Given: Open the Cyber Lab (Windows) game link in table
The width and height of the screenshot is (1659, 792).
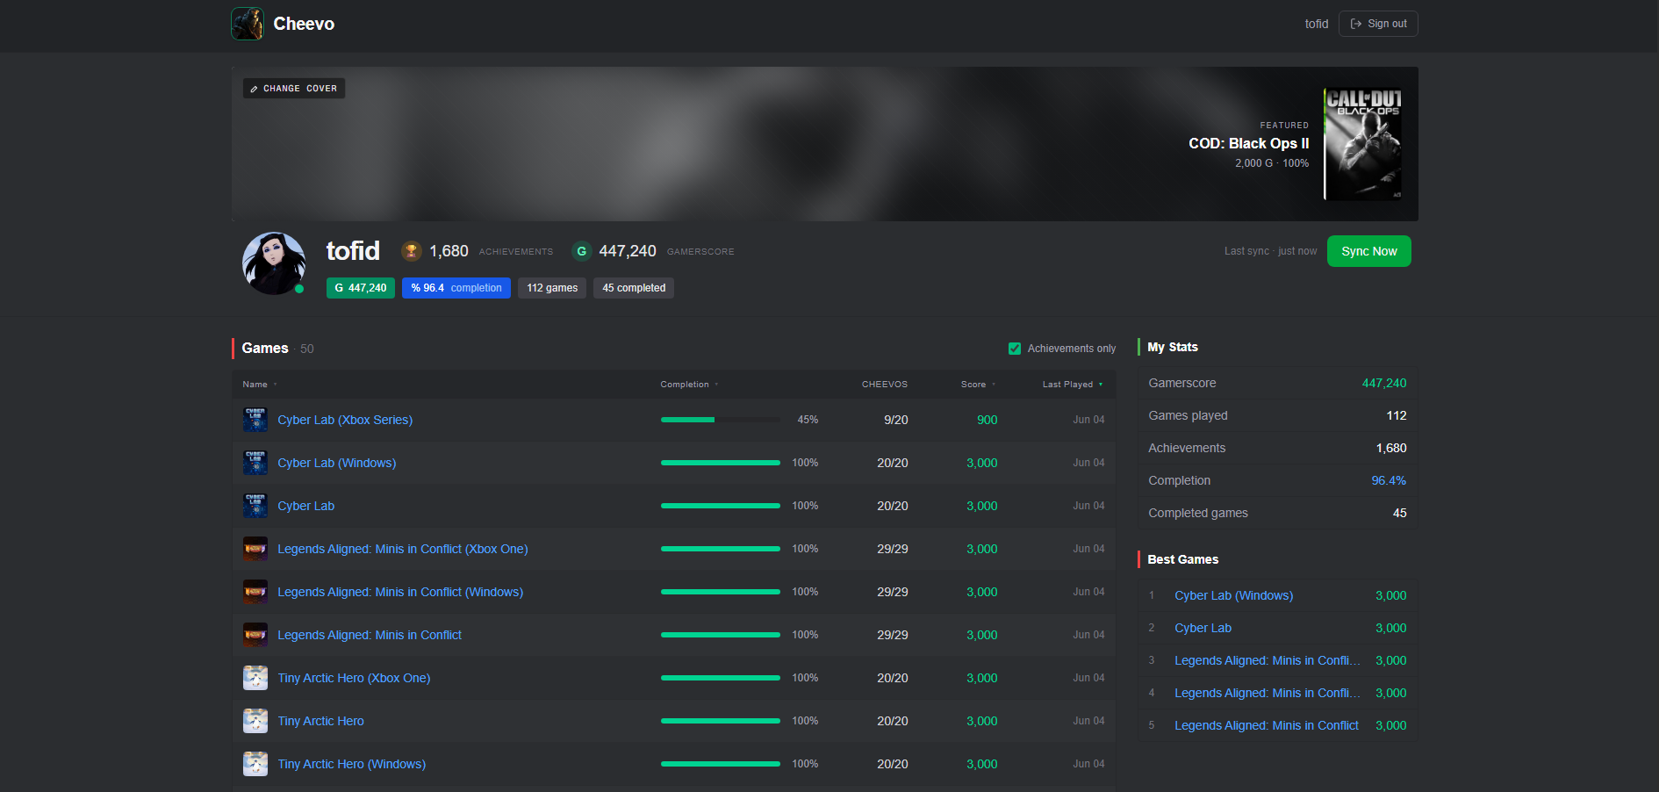Looking at the screenshot, I should click(337, 463).
